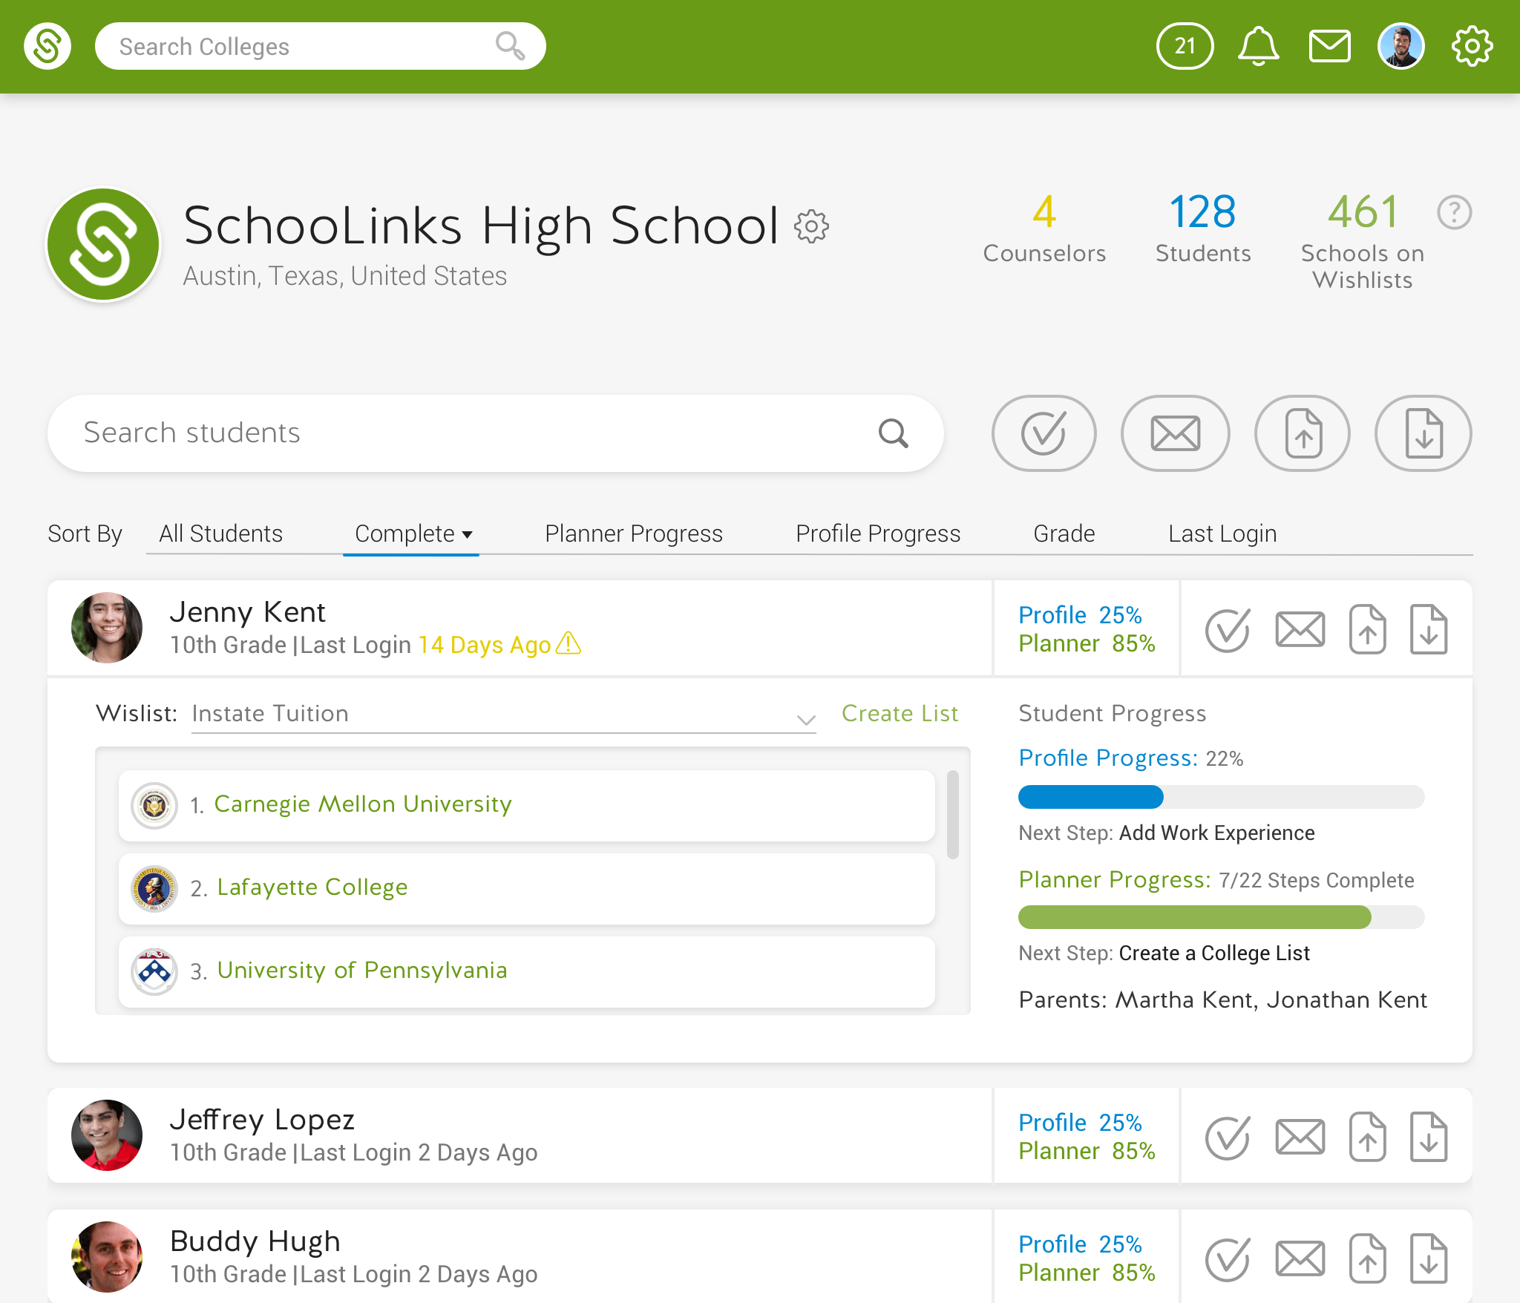Click Lafayette College seal icon
Image resolution: width=1520 pixels, height=1303 pixels.
[154, 888]
